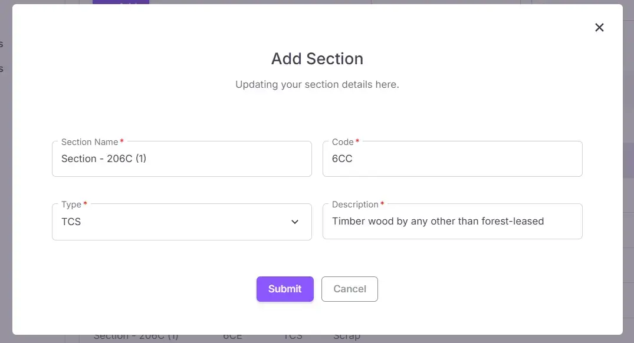Viewport: 634px width, 343px height.
Task: Select the Section - 206C row behind dialog
Action: click(x=137, y=335)
